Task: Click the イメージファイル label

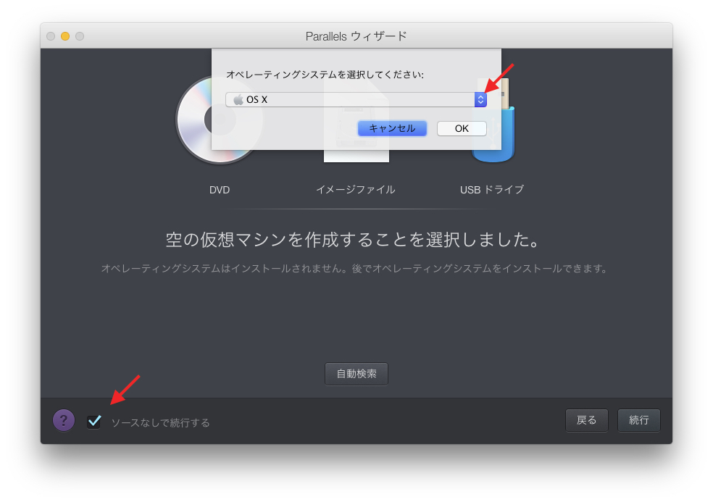Action: tap(356, 190)
